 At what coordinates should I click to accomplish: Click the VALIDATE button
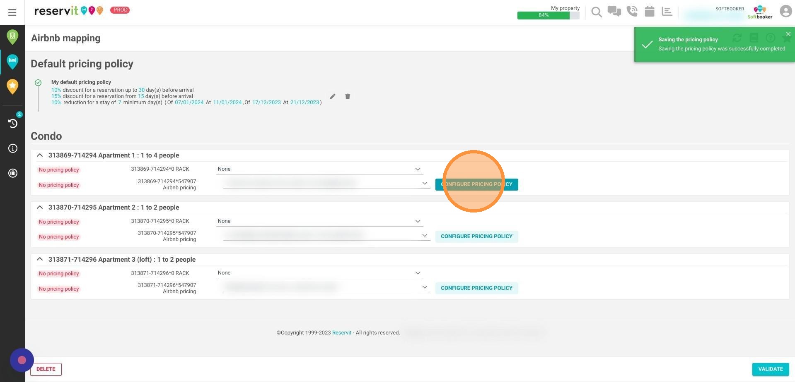coord(771,369)
